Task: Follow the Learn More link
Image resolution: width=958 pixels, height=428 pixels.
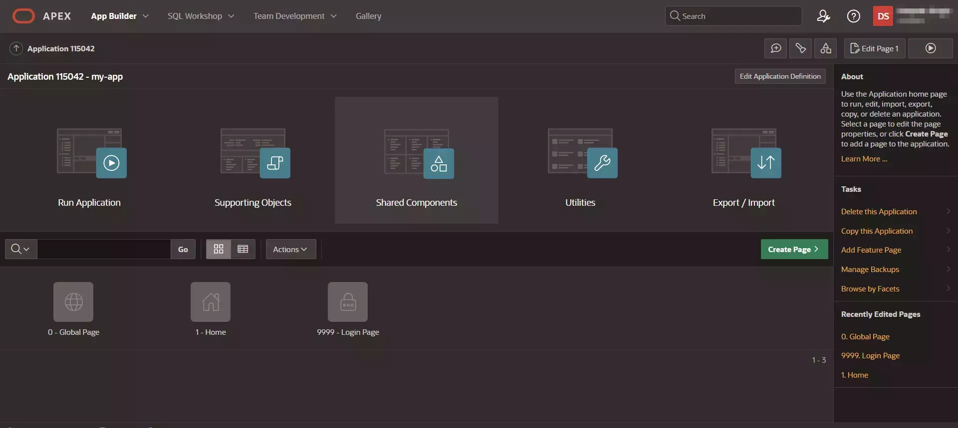Action: [x=864, y=159]
